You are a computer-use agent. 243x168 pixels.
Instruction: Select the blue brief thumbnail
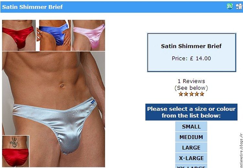click(54, 35)
